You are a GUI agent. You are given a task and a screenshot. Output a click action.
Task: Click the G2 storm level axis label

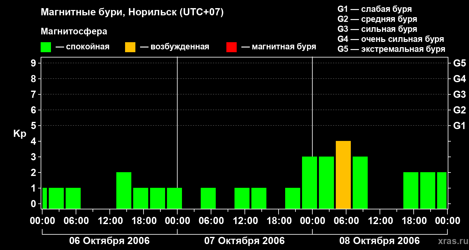[x=460, y=110]
